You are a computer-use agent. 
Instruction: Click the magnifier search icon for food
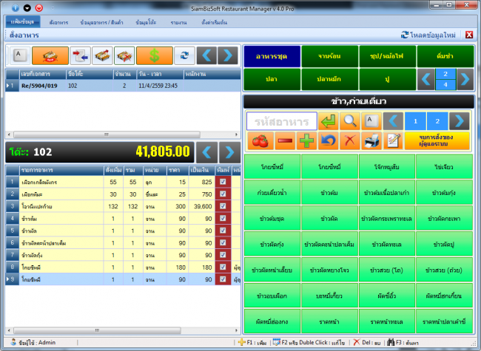350,121
